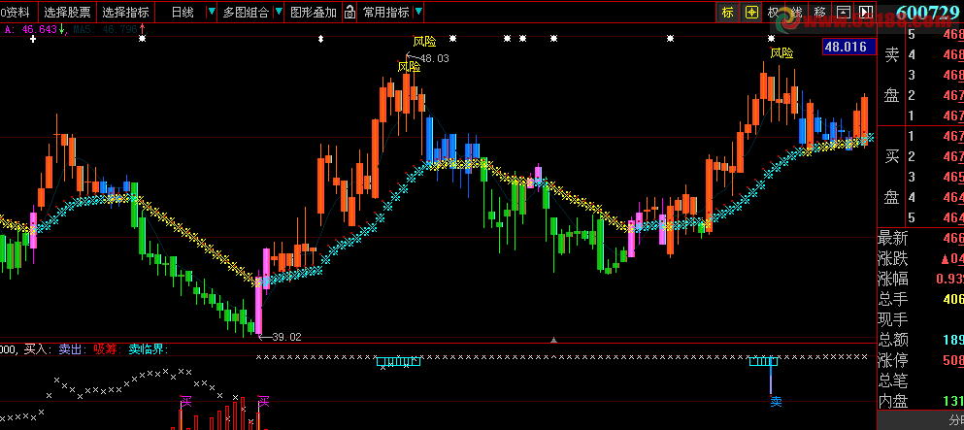Click the up-down diamond marker on the chart's top row
Image resolution: width=964 pixels, height=430 pixels.
[x=320, y=39]
